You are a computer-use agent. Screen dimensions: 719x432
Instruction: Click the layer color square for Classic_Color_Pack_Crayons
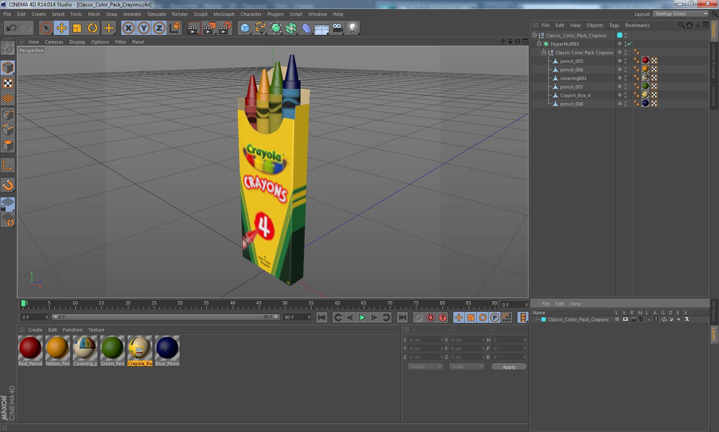[620, 35]
